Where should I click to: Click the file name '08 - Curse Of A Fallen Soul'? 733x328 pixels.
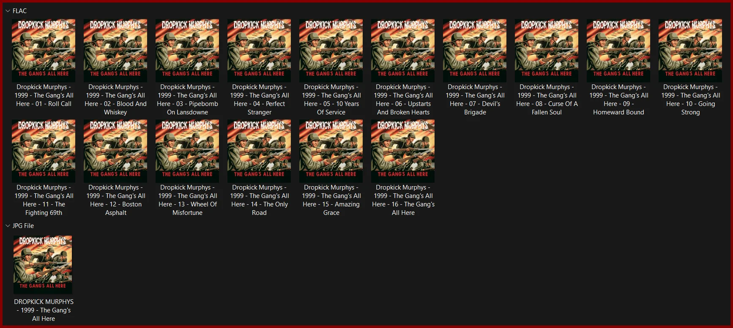click(547, 100)
